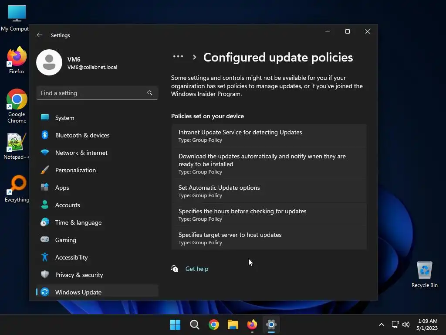Select Specifies the hours before checking policy
This screenshot has height=335, width=446.
point(269,215)
